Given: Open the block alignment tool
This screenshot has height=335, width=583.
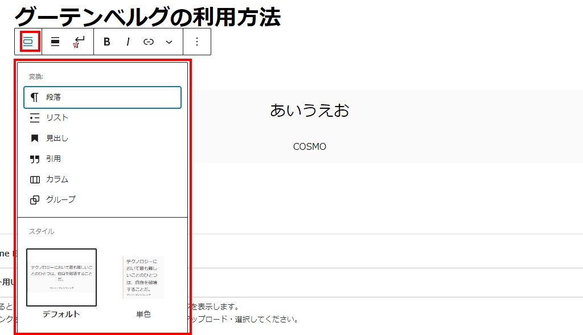Looking at the screenshot, I should pos(55,42).
